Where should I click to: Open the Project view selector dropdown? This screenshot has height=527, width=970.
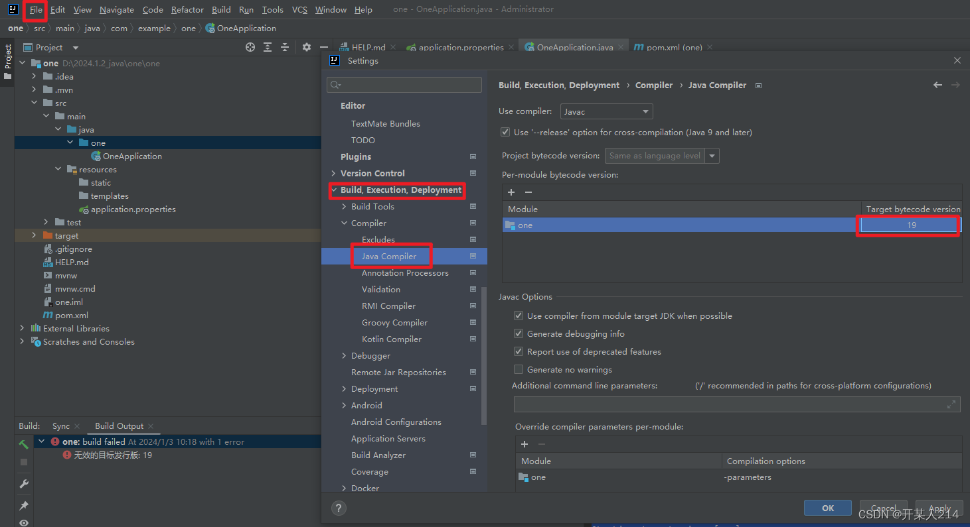click(75, 48)
